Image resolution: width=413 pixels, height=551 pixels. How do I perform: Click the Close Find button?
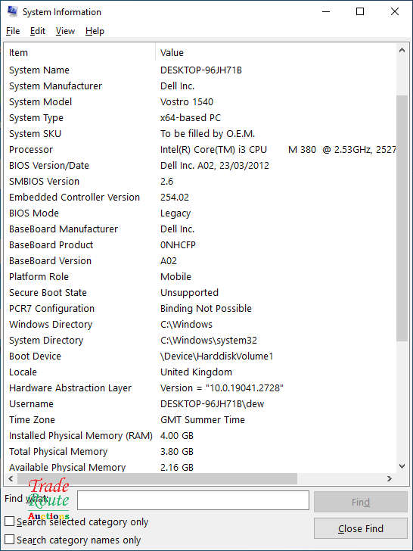click(x=361, y=528)
